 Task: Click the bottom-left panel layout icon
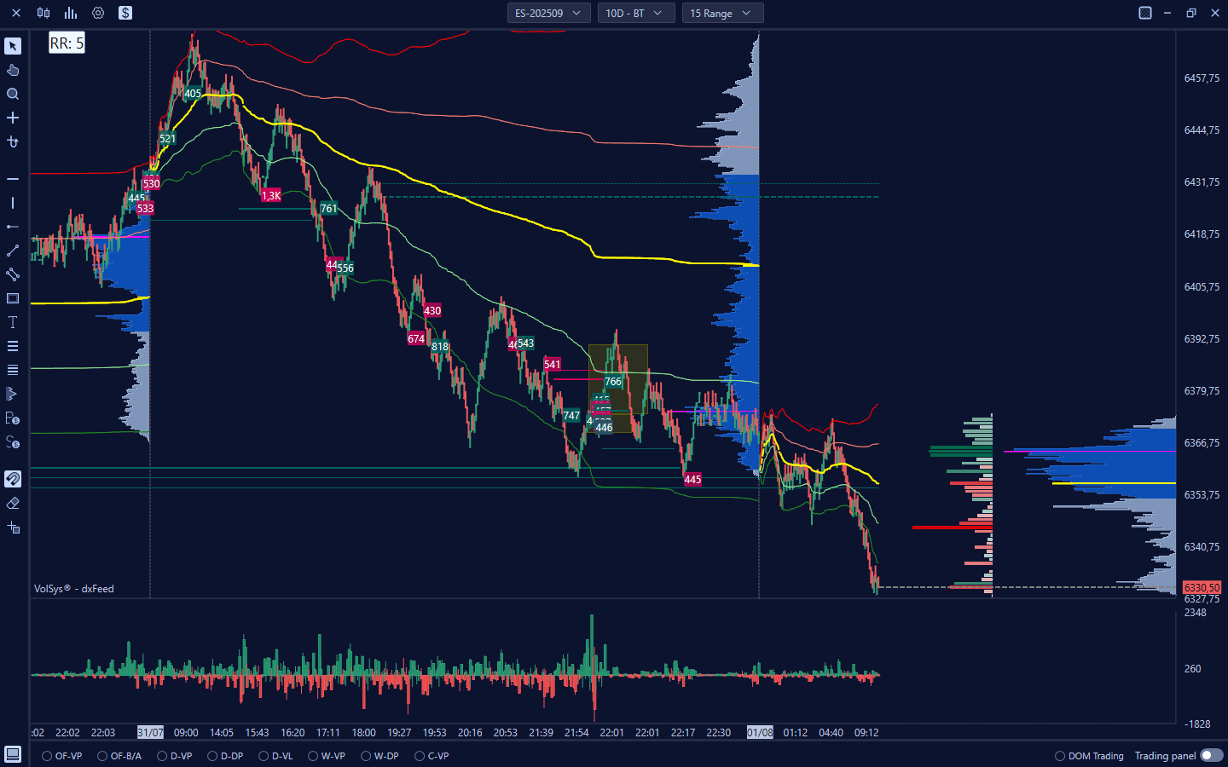coord(13,754)
